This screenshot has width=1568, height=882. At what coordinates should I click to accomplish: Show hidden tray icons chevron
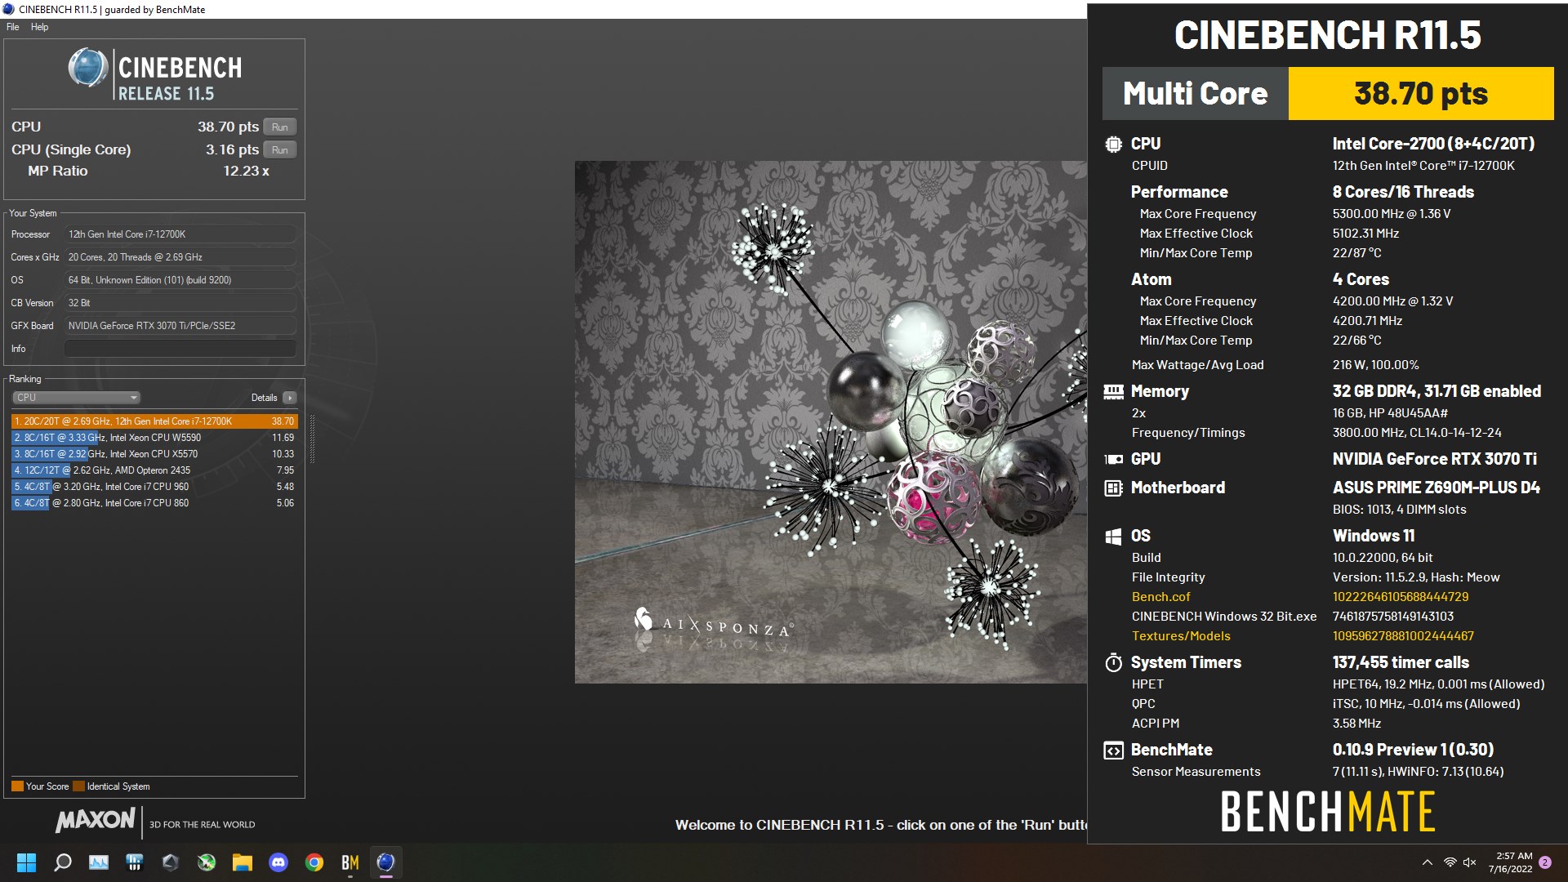tap(1427, 862)
